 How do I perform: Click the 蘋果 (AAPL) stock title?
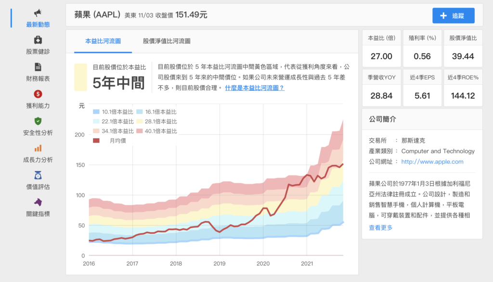[x=97, y=15]
